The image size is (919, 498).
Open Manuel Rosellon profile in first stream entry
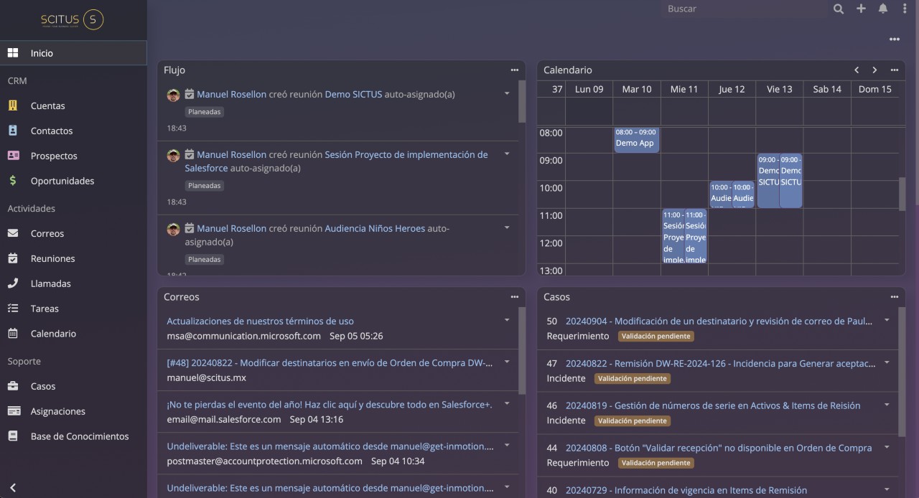[231, 94]
